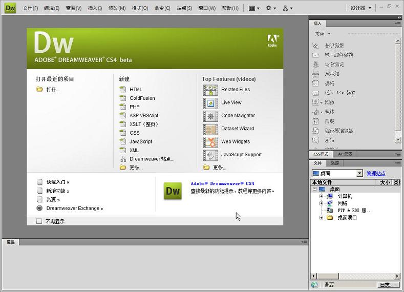This screenshot has width=404, height=292.
Task: Open the 设计器 workspace switcher dropdown
Action: (x=360, y=8)
